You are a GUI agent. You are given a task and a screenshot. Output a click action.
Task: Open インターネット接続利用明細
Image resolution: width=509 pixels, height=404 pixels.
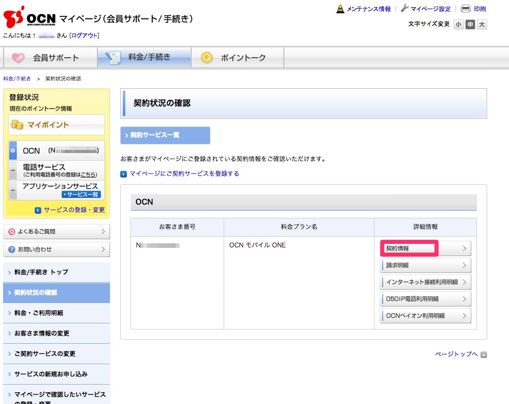(x=425, y=282)
